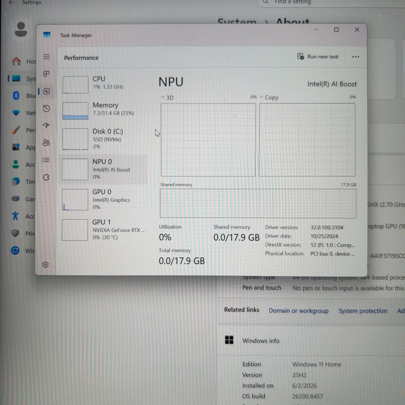Image resolution: width=405 pixels, height=405 pixels.
Task: Open Task Manager navigation hamburger menu
Action: click(x=47, y=57)
